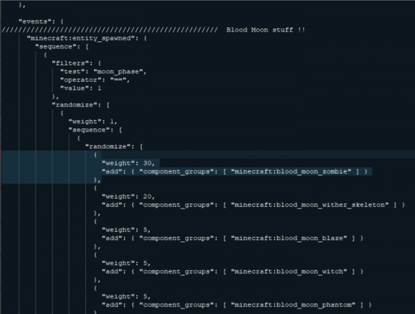
Task: Click the "minecraft:blood_moon_blaze" string
Action: (289, 237)
